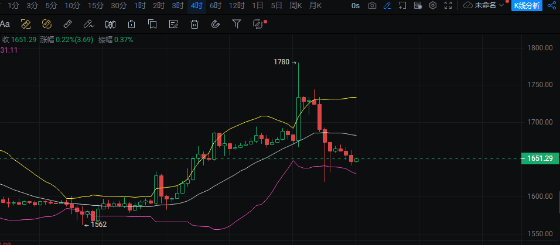Image resolution: width=560 pixels, height=245 pixels.
Task: Click the 1562 low price marker
Action: point(95,225)
